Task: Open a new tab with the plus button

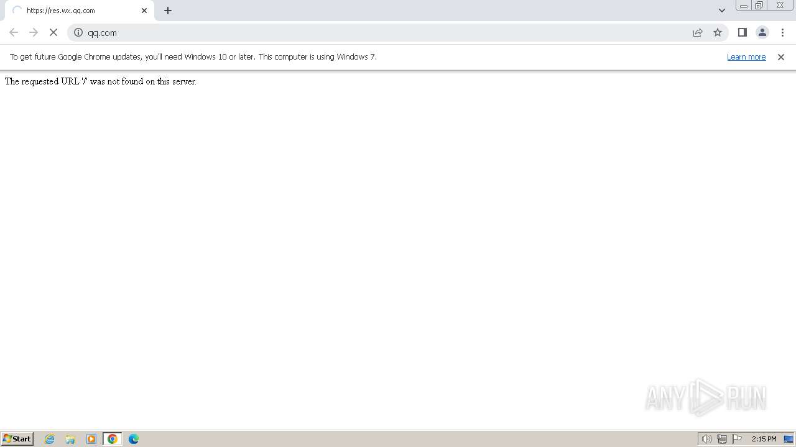Action: [x=168, y=11]
